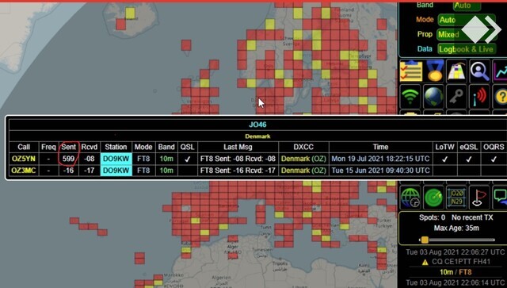
Task: Click the green wifi signal icon
Action: [410, 96]
